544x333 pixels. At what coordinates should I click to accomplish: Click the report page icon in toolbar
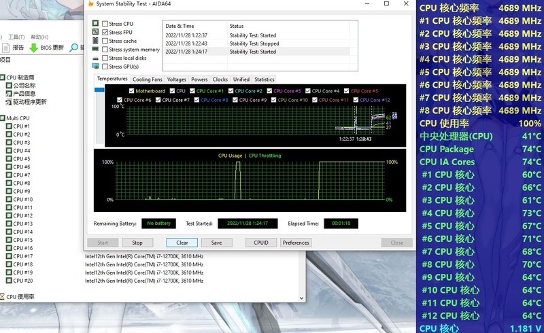coord(6,48)
